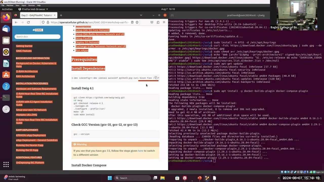
Task: Reload the current Firefox page
Action: pos(28,22)
